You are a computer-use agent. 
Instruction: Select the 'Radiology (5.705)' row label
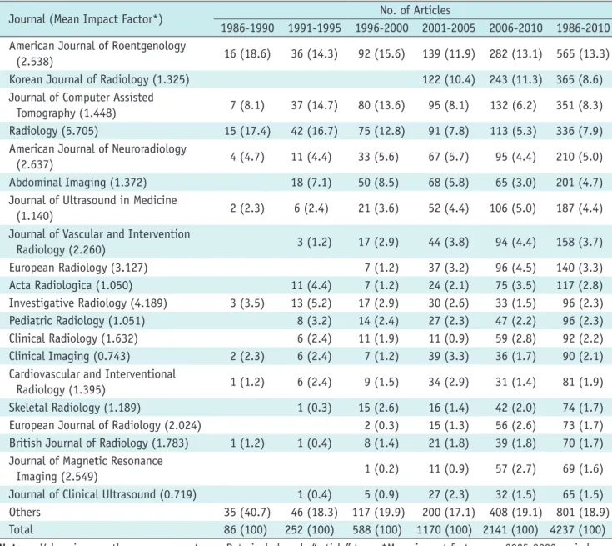(x=53, y=131)
